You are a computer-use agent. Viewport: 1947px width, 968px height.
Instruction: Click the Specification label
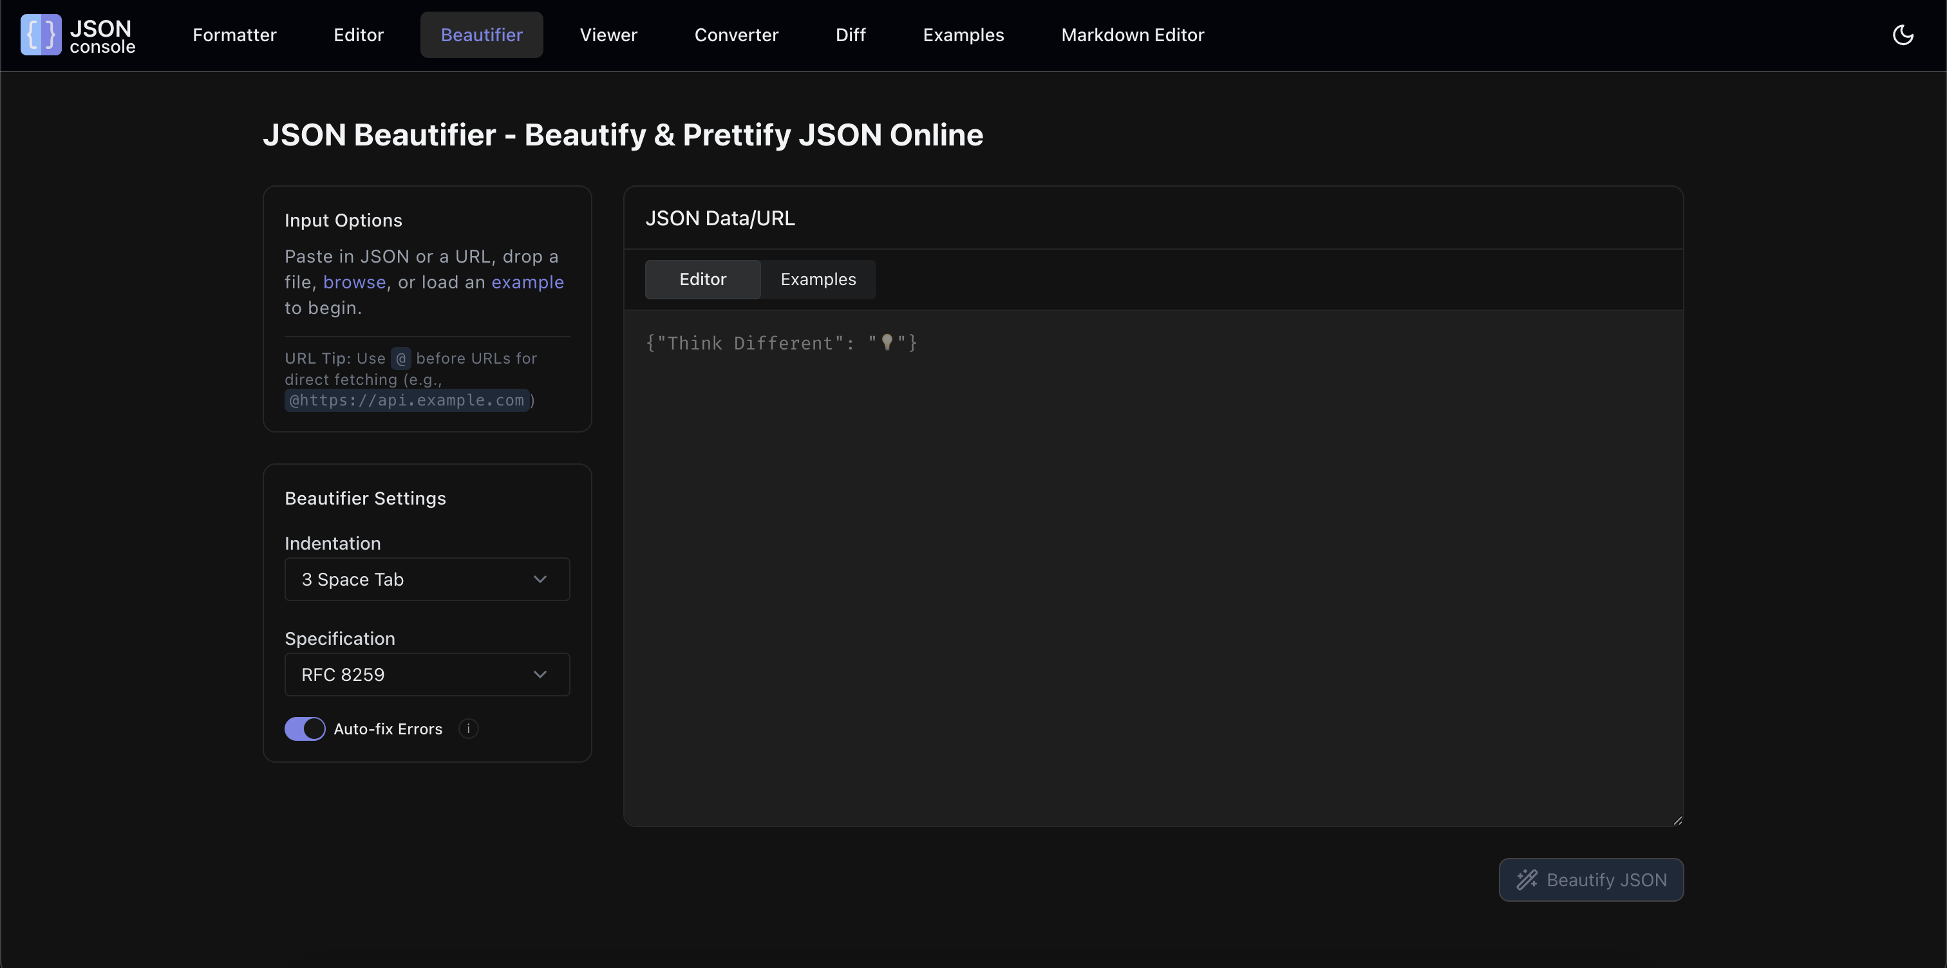pyautogui.click(x=339, y=639)
